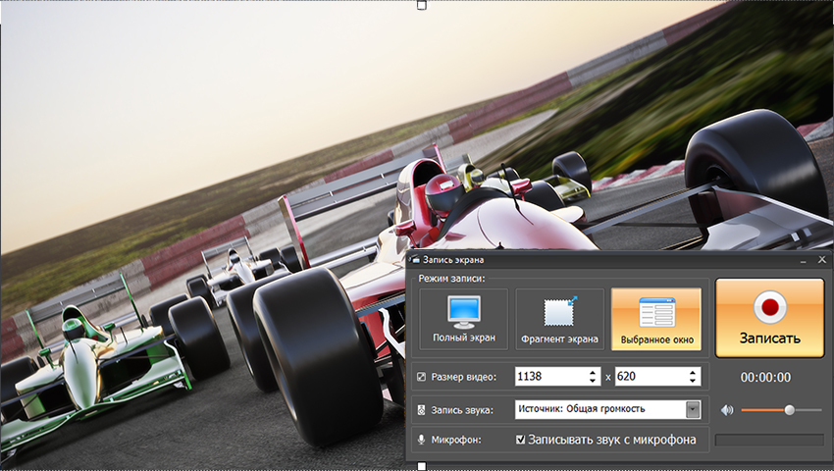
Task: Increase video width with the up arrow
Action: [x=593, y=372]
